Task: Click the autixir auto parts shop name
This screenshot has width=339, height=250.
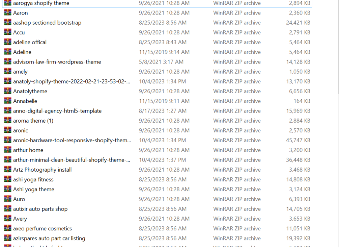Action: click(40, 209)
